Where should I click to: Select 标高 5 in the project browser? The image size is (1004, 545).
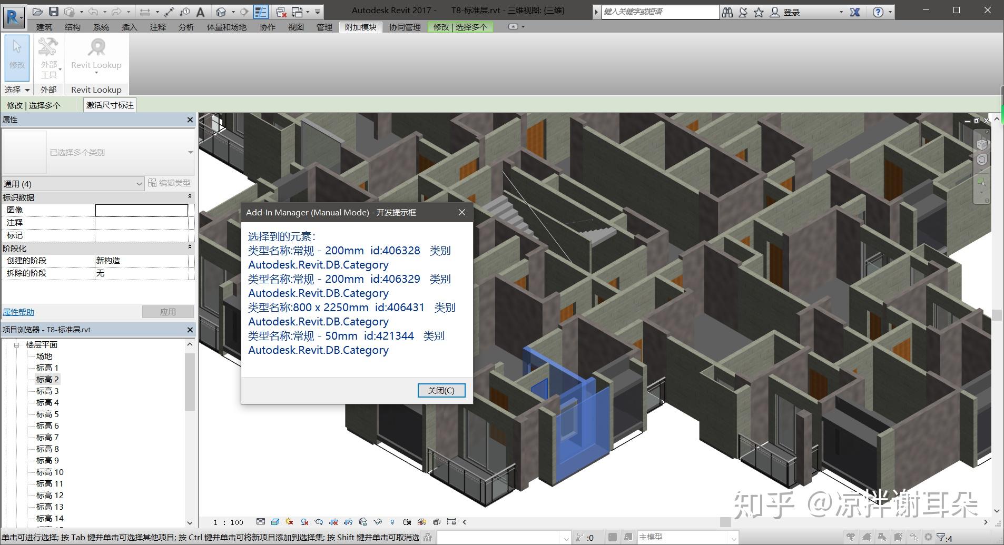coord(47,414)
